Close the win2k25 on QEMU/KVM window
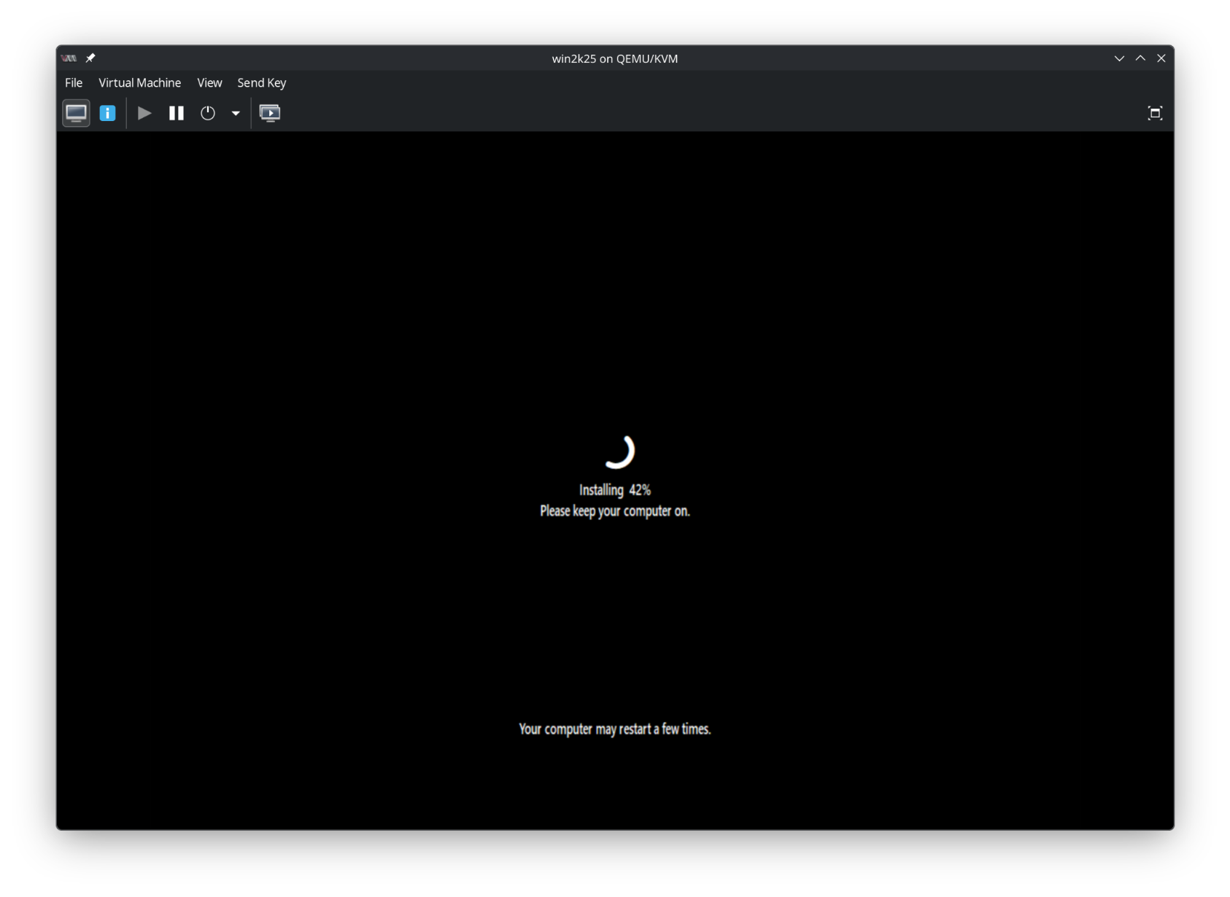The height and width of the screenshot is (897, 1230). [x=1161, y=58]
